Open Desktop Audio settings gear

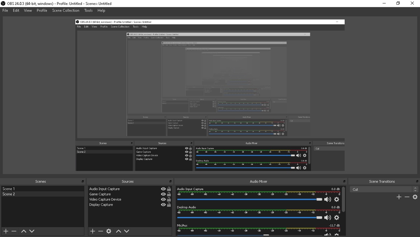click(x=337, y=217)
